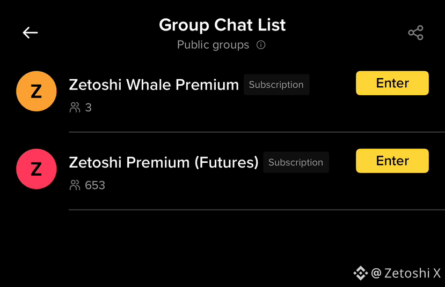This screenshot has width=445, height=287.
Task: Open the Zetoshi Premium (Futures) group name
Action: (164, 162)
